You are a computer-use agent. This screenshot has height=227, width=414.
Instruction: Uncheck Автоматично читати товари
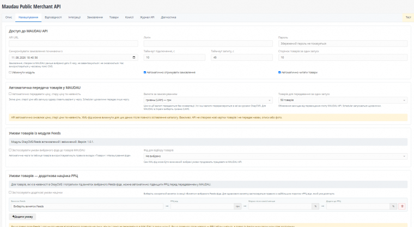pyautogui.click(x=279, y=72)
